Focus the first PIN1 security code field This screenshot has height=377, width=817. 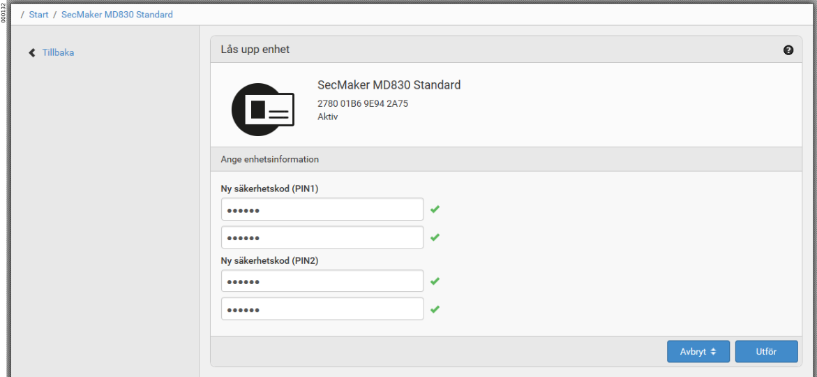[322, 209]
